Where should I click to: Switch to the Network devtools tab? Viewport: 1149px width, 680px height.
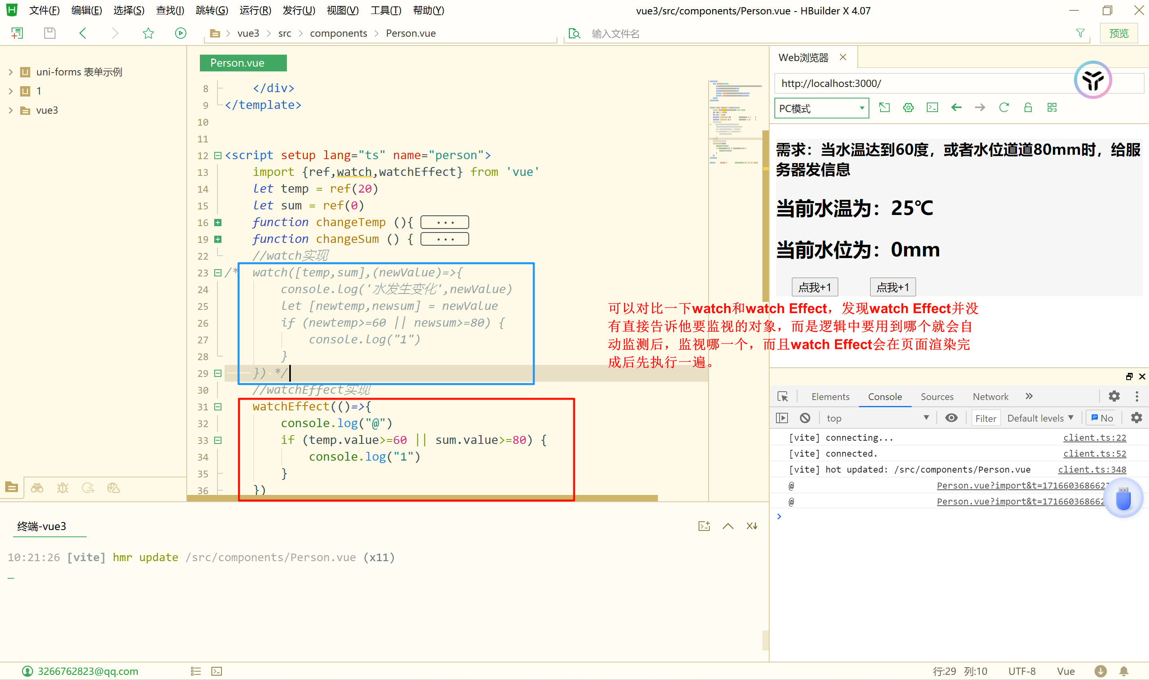coord(990,397)
